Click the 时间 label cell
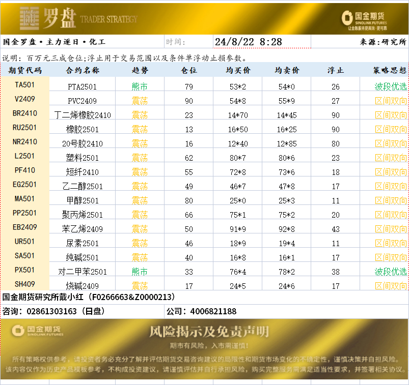The height and width of the screenshot is (385, 409). 188,42
